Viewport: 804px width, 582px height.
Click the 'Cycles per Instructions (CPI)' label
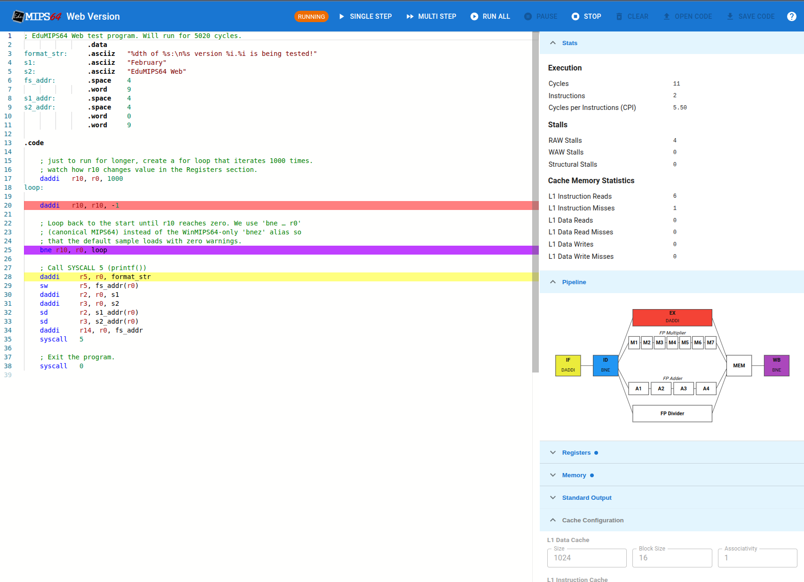592,108
